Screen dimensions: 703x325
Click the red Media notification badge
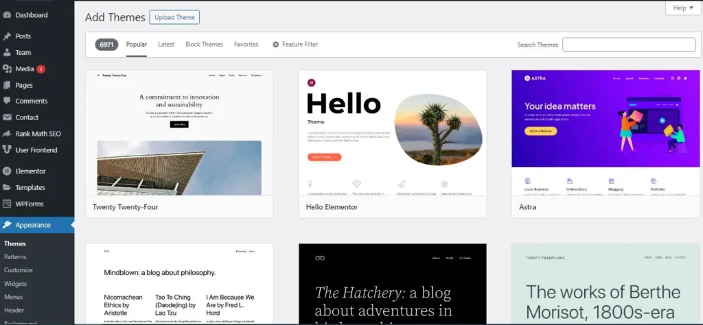click(41, 69)
